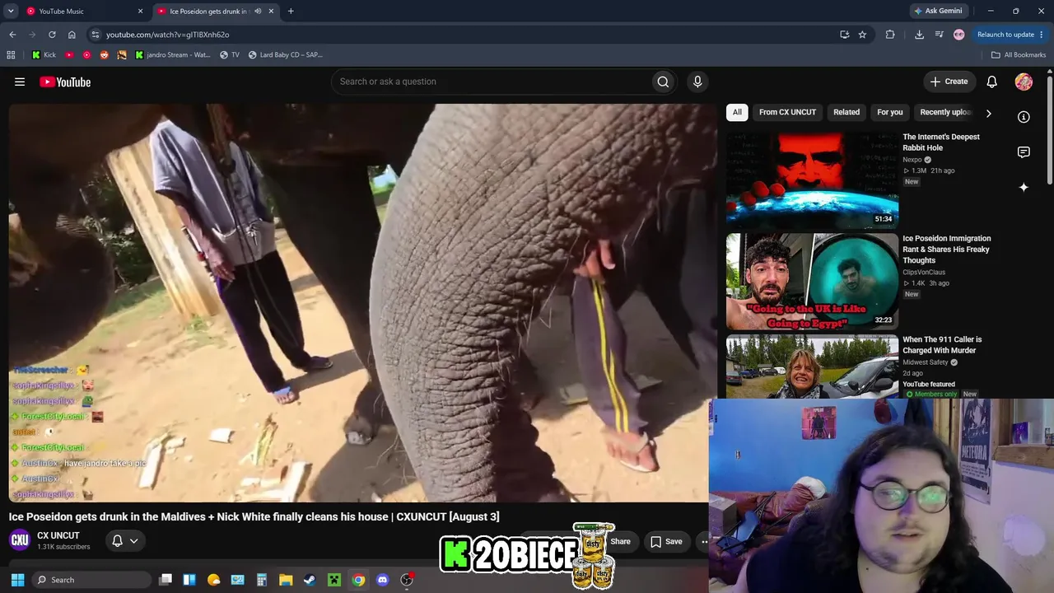Open OBS Studio from the taskbar
The width and height of the screenshot is (1054, 593).
(x=407, y=580)
